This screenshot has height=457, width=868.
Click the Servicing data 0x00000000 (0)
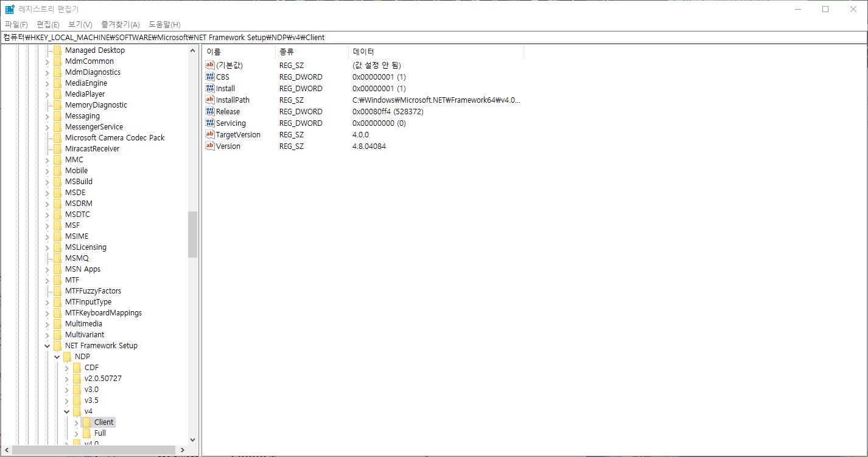tap(379, 123)
